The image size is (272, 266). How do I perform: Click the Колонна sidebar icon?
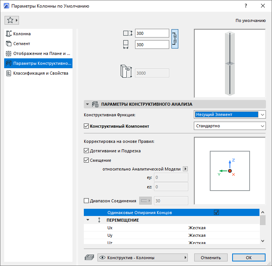click(9, 34)
